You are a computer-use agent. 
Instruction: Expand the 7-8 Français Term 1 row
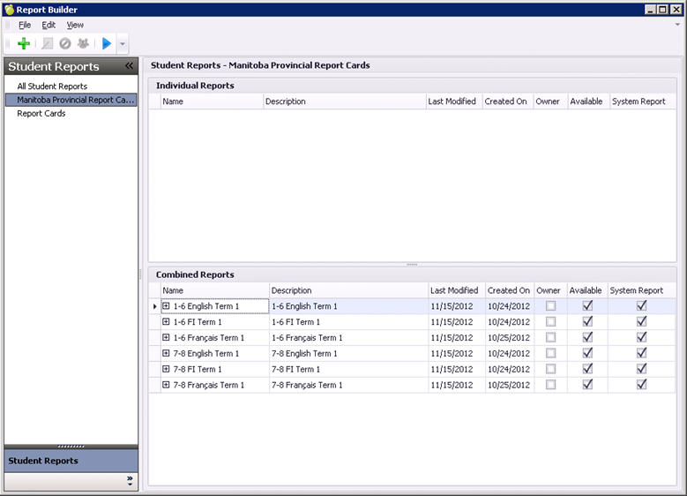[x=166, y=385]
